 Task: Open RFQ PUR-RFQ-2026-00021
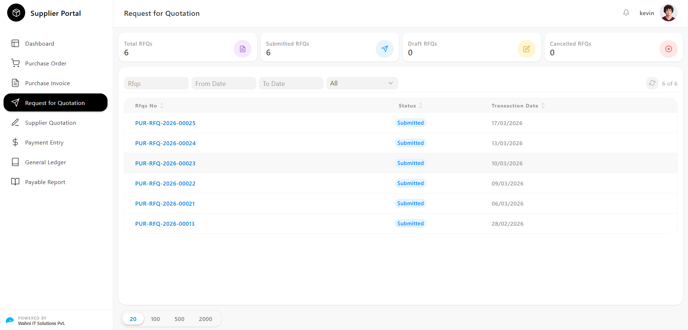[165, 203]
